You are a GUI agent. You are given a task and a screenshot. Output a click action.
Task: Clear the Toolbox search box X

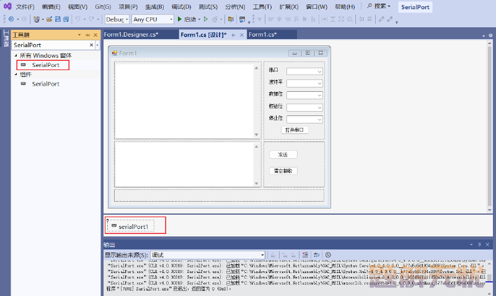coord(91,45)
